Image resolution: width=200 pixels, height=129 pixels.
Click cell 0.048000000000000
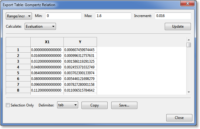click(x=47, y=67)
